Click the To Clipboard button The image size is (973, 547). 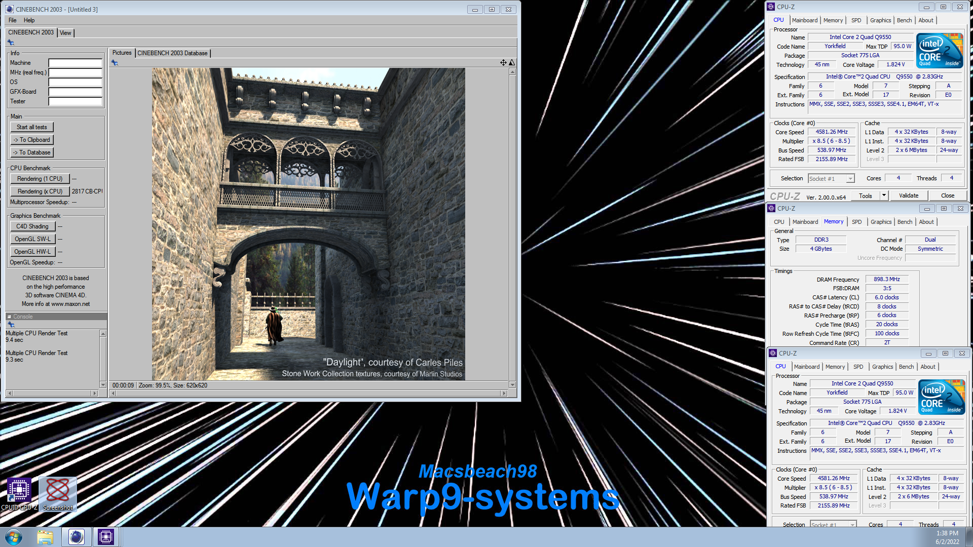[32, 140]
